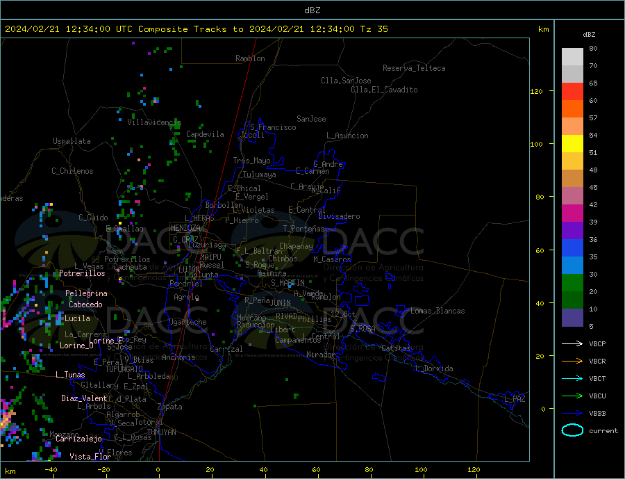The width and height of the screenshot is (625, 479).
Task: Click the cyan 'current' ellipse icon
Action: (572, 430)
